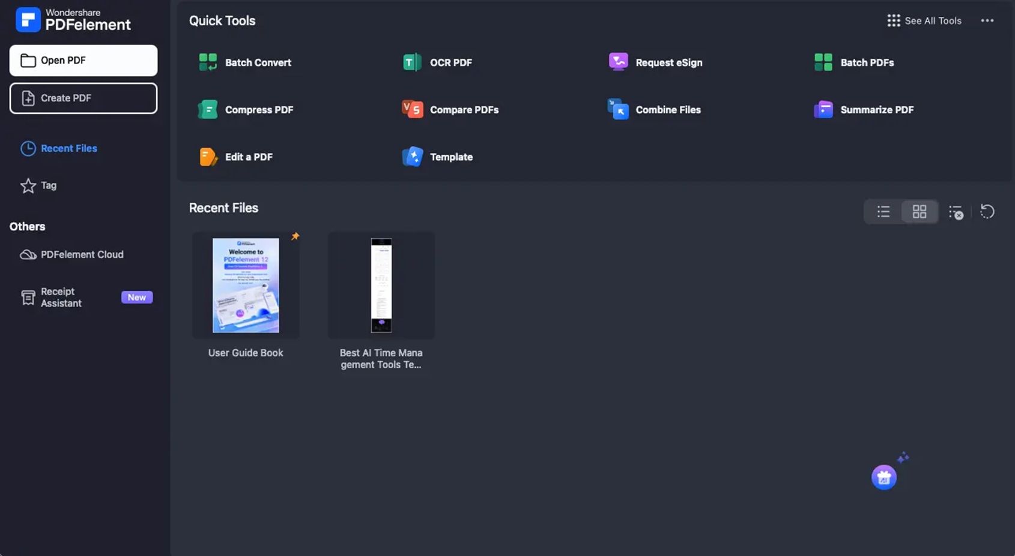Click the New badge beside Receipt Assistant
Image resolution: width=1015 pixels, height=556 pixels.
point(137,297)
